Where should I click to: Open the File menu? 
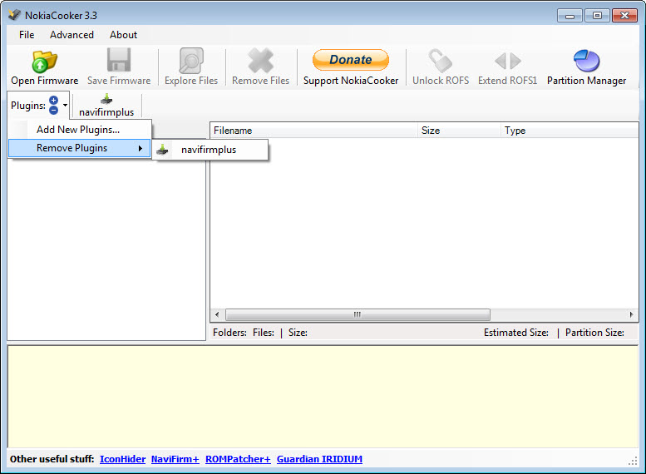tap(27, 35)
